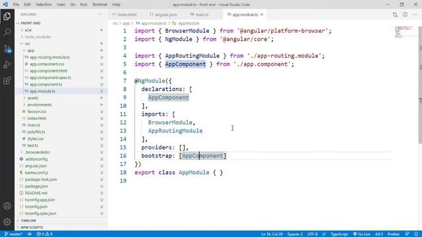Open the View menu

(x=61, y=5)
